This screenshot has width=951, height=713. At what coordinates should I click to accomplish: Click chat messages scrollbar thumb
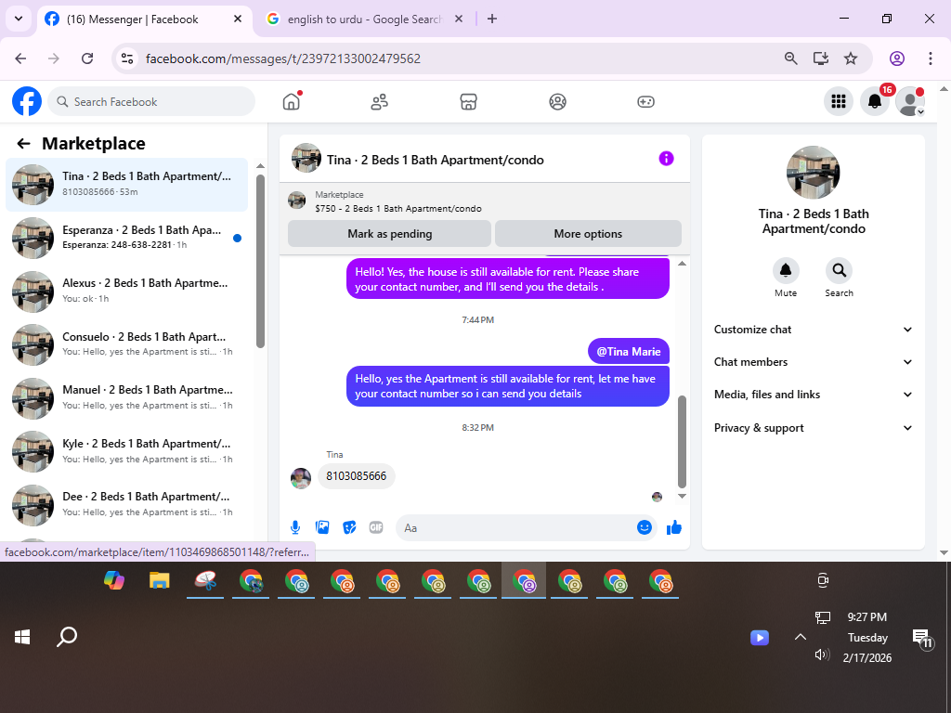coord(682,441)
